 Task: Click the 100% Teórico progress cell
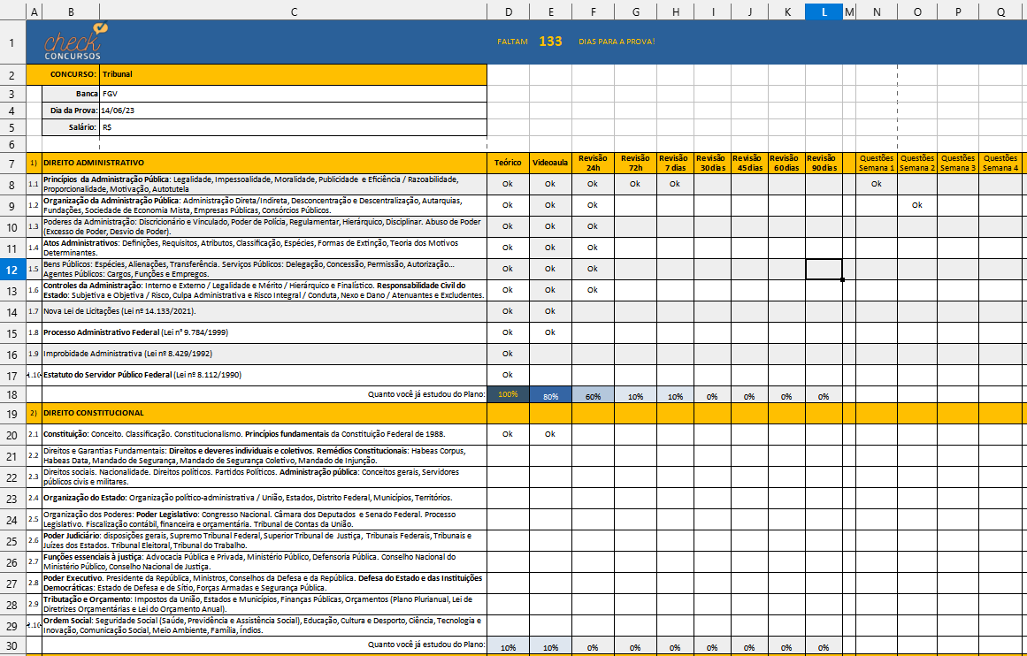coord(508,394)
